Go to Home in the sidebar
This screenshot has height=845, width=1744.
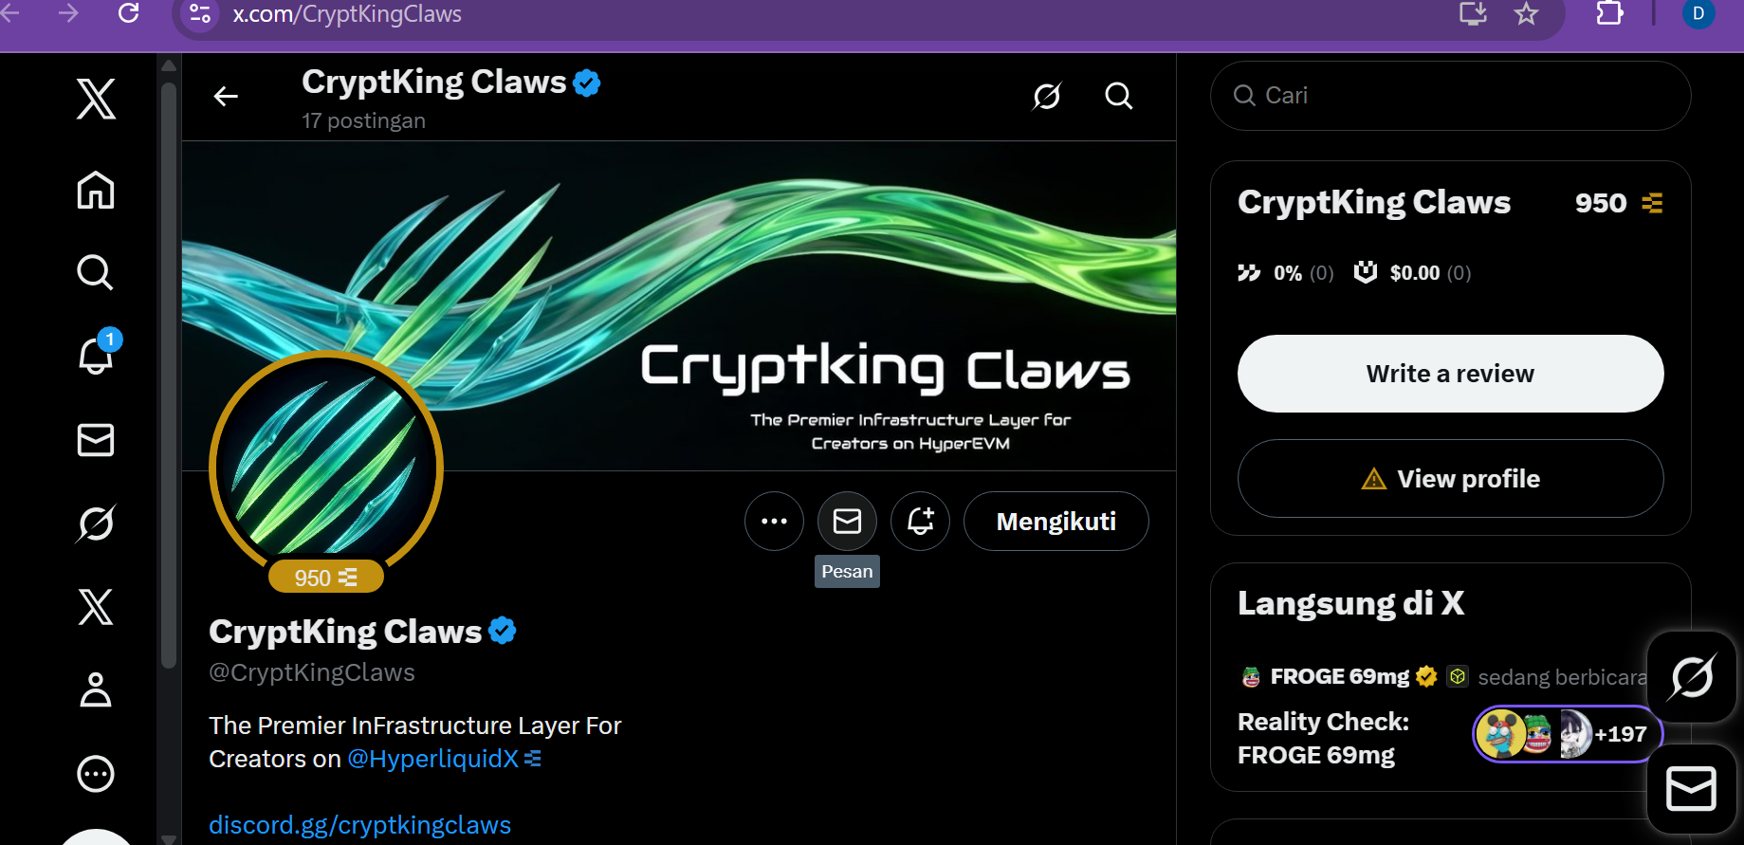[96, 190]
